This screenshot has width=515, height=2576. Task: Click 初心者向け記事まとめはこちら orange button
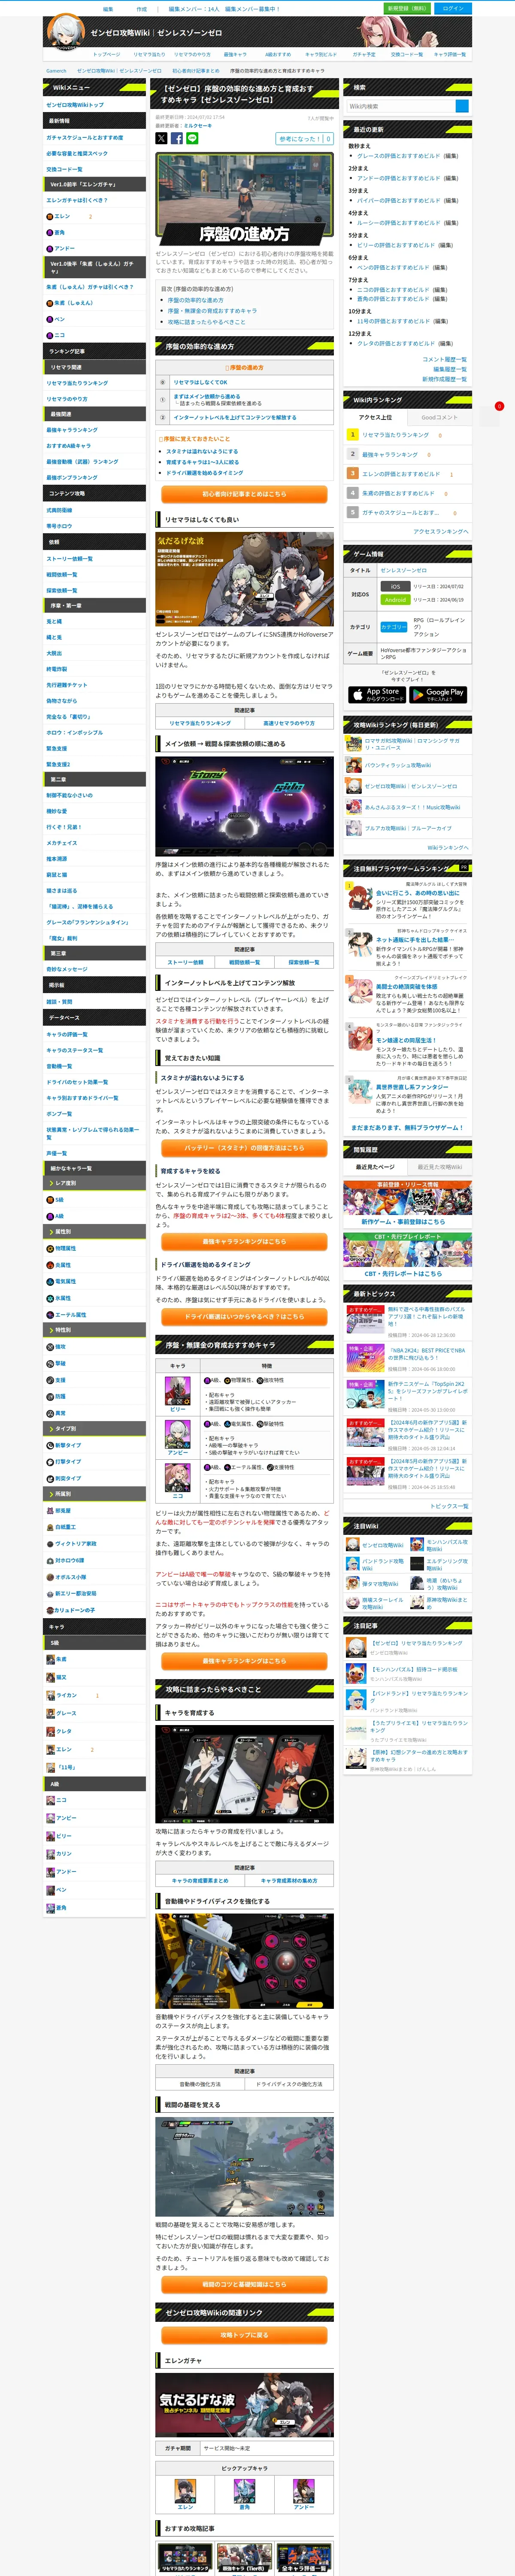pos(244,494)
